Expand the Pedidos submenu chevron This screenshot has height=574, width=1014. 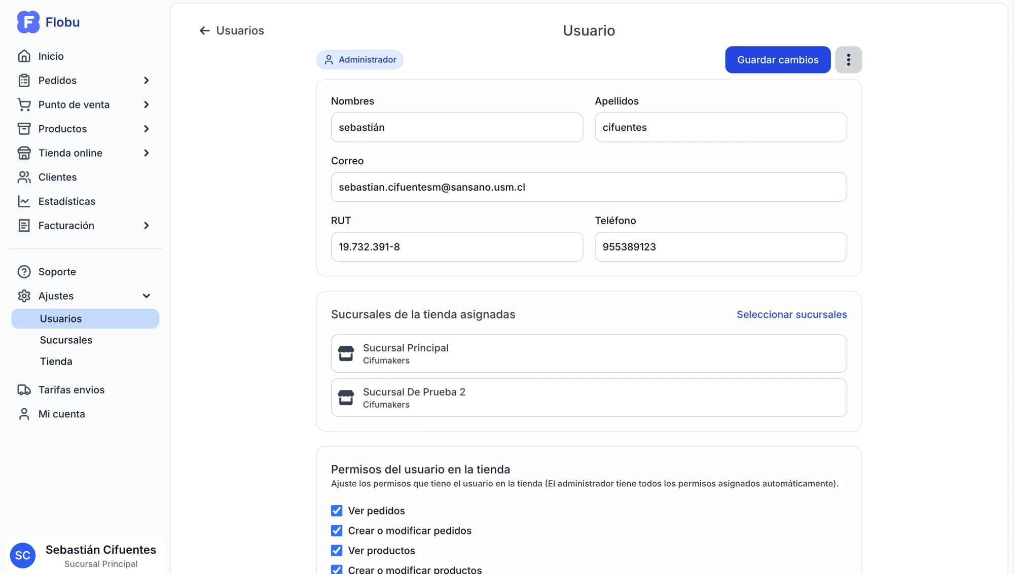[x=146, y=81]
